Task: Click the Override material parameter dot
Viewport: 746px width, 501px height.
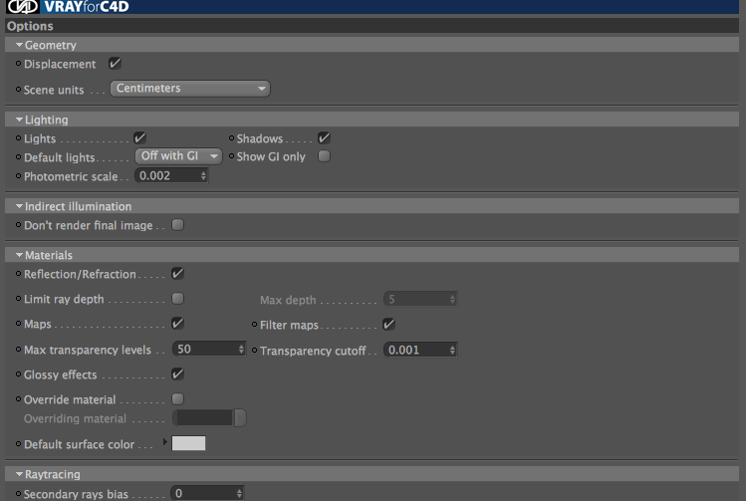Action: click(19, 399)
